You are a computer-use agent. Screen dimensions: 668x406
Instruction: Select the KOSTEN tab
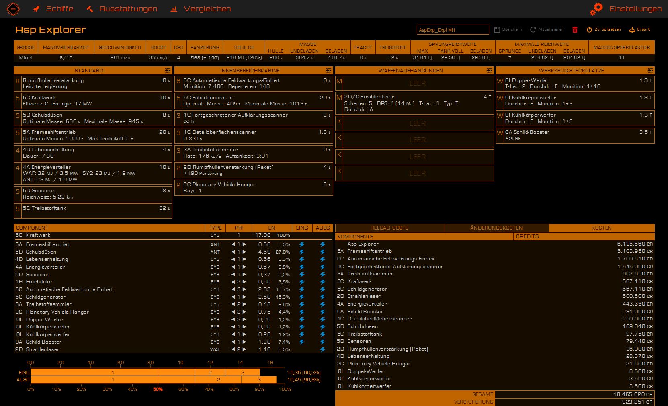click(601, 228)
